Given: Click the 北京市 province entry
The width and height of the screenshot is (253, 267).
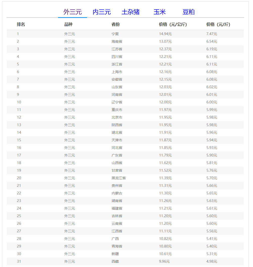Looking at the screenshot, I should click(117, 117).
